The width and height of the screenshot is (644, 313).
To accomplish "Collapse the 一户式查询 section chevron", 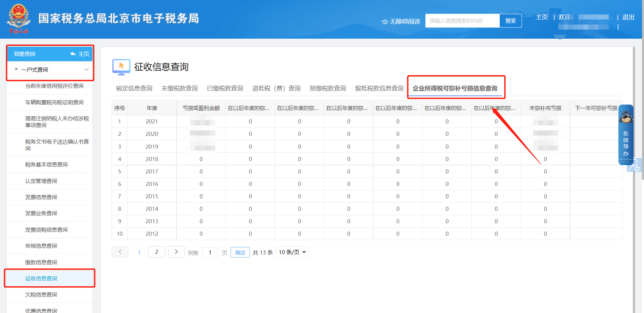I will [x=87, y=69].
